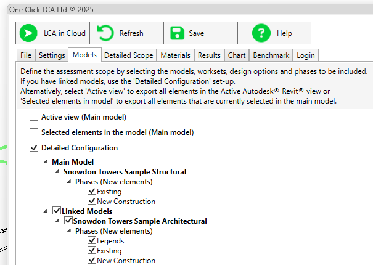
Task: Collapse the Linked Models tree node
Action: (x=46, y=211)
